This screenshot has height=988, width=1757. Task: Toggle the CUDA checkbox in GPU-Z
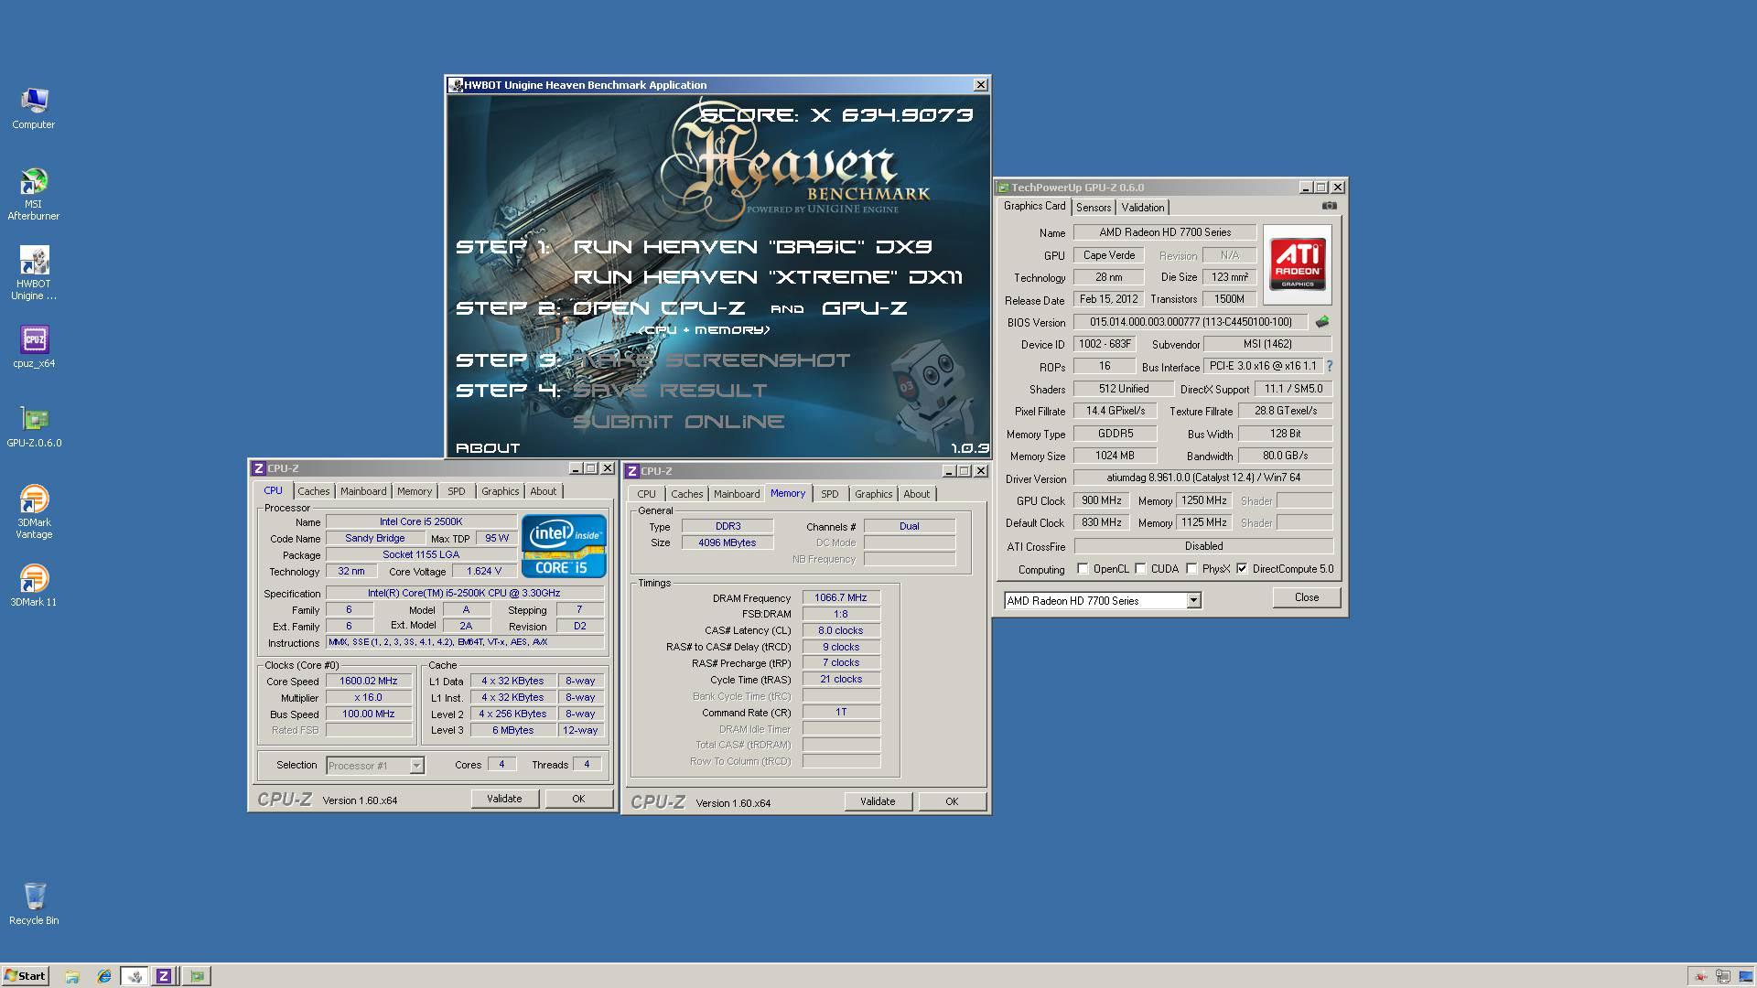pos(1141,569)
